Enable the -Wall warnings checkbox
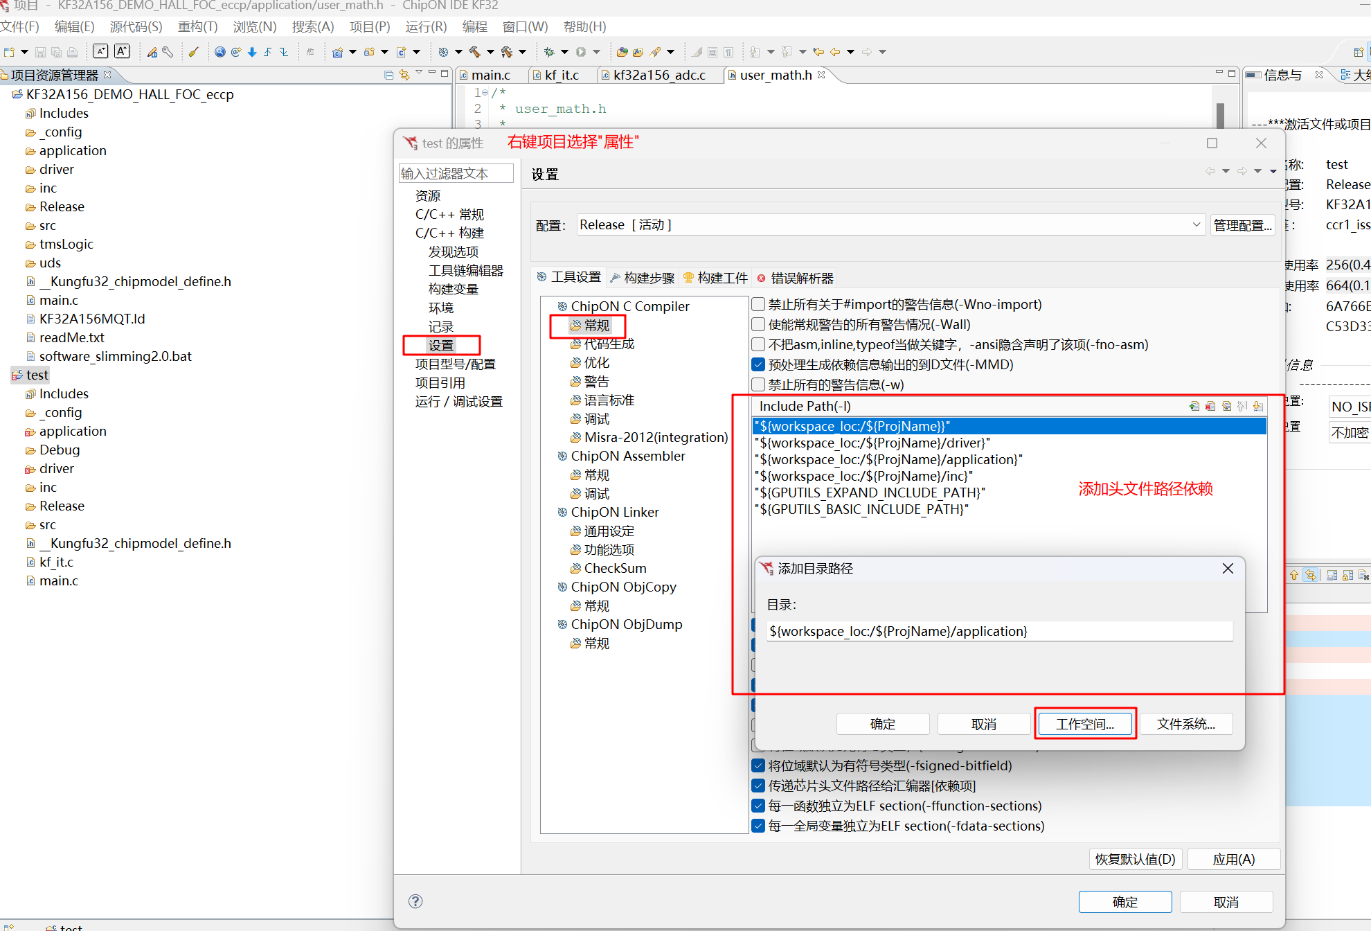This screenshot has height=931, width=1371. [x=759, y=325]
